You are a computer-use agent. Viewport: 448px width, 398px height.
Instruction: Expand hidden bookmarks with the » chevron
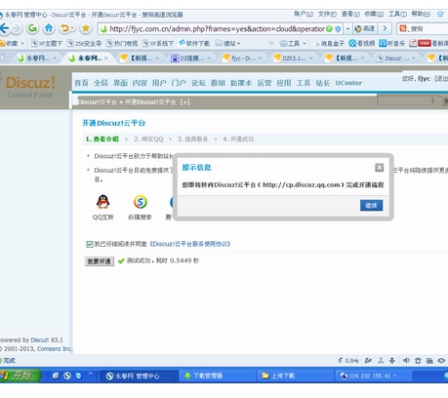pyautogui.click(x=271, y=43)
